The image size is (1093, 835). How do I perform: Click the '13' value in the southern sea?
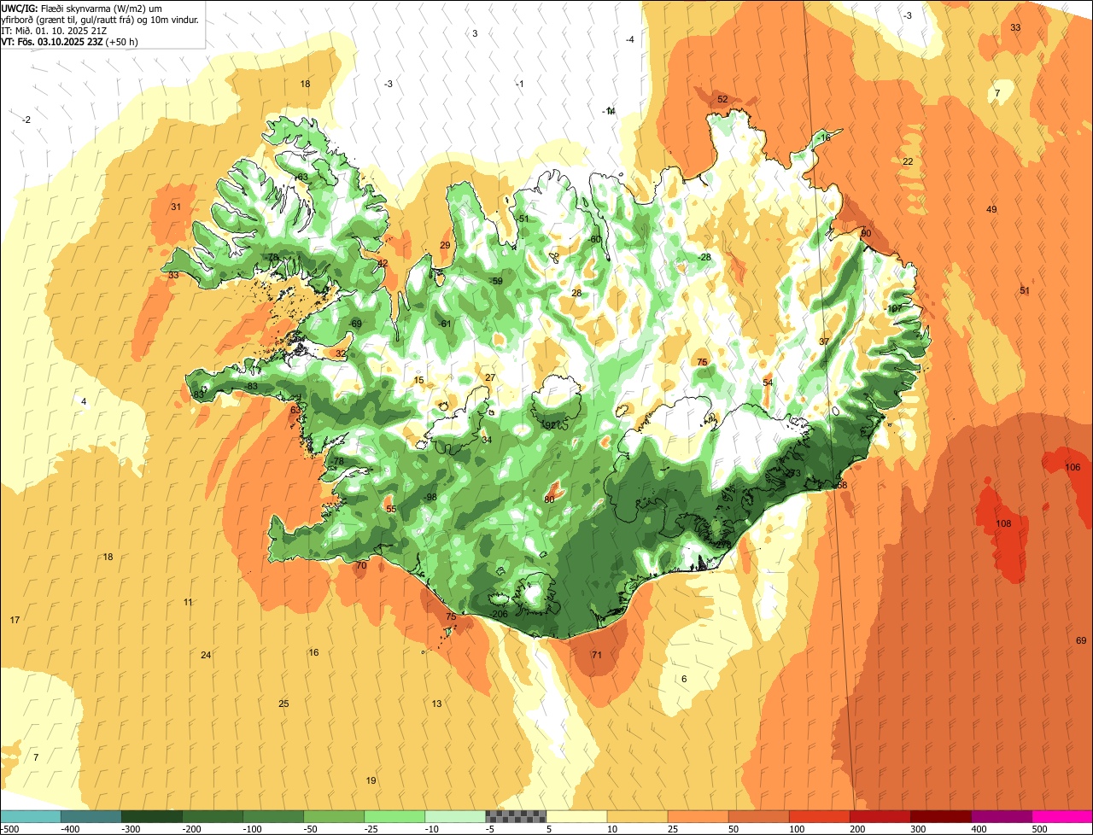tap(436, 704)
